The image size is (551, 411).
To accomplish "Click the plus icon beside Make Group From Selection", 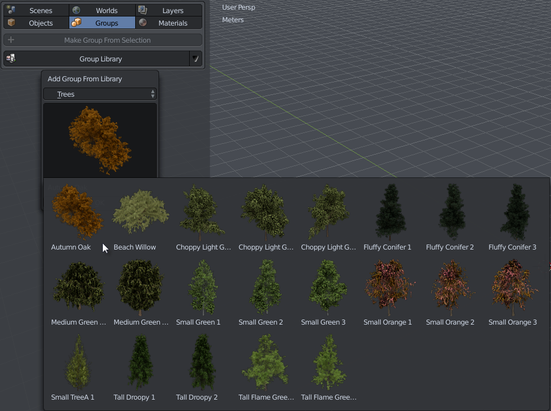I will pos(10,40).
